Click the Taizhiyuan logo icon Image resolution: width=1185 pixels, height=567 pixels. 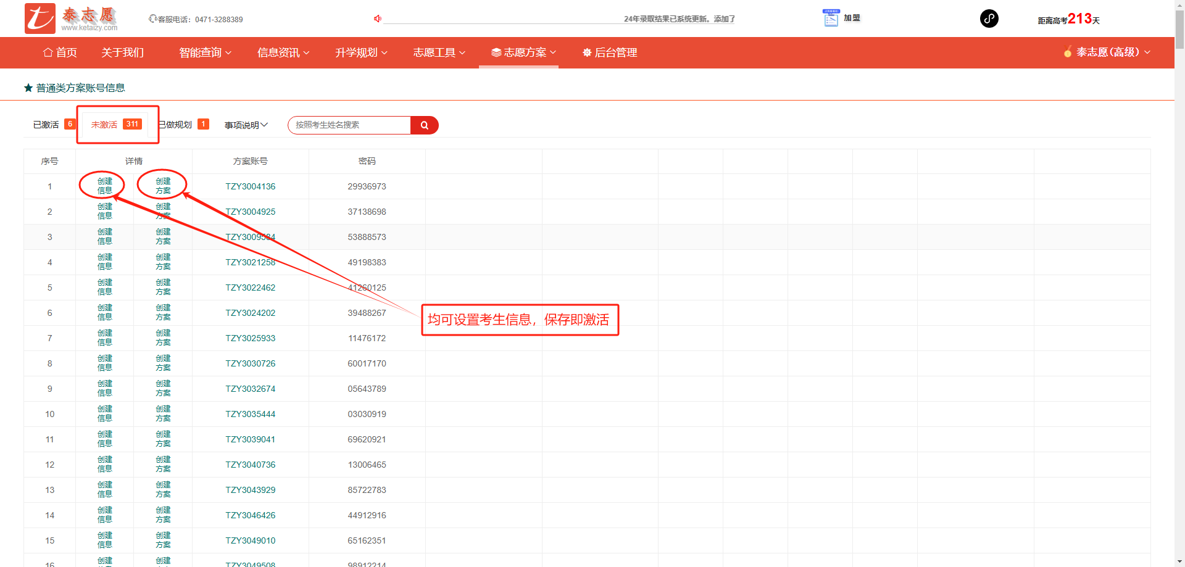(x=40, y=19)
